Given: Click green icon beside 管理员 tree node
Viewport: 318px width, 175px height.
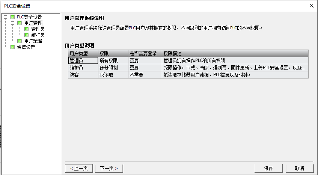Looking at the screenshot, I should pos(27,29).
